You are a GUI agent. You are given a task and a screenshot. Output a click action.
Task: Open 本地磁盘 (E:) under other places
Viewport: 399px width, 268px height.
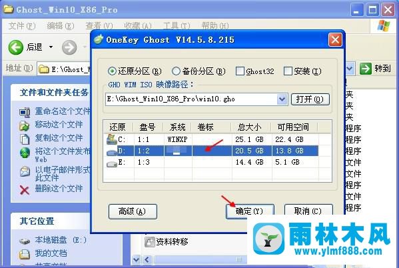click(x=61, y=240)
